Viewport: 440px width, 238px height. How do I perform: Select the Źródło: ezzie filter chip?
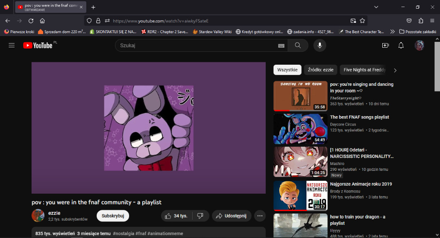(320, 70)
